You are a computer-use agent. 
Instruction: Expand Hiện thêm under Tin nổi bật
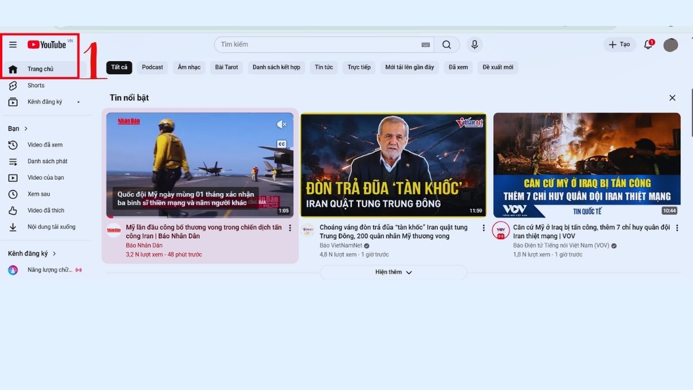(x=393, y=272)
